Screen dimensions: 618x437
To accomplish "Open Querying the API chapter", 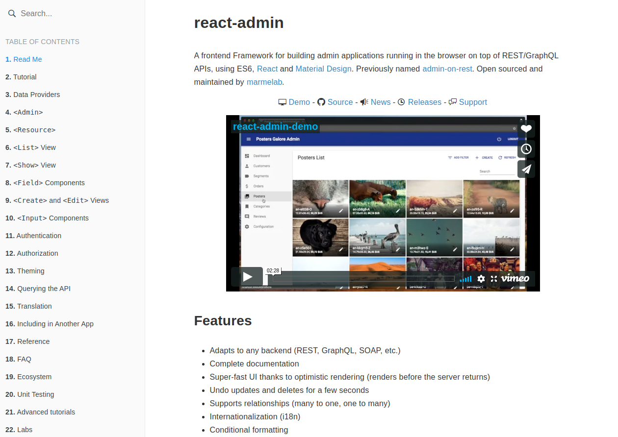I will pos(38,289).
